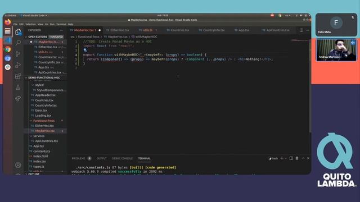360x202 pixels.
Task: Open the Search view in activity bar
Action: (18, 43)
